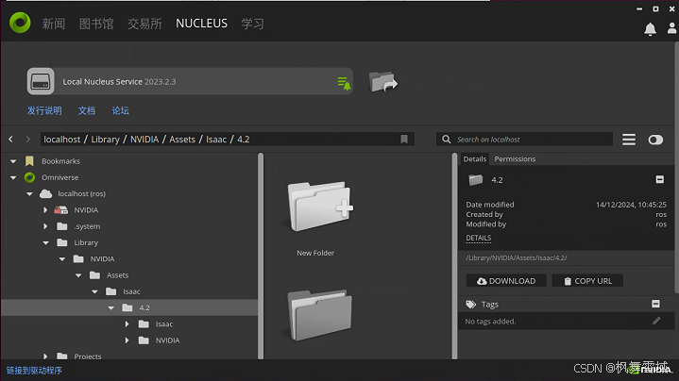The image size is (679, 381).
Task: Collapse the Bookmarks tree node
Action: pos(13,161)
